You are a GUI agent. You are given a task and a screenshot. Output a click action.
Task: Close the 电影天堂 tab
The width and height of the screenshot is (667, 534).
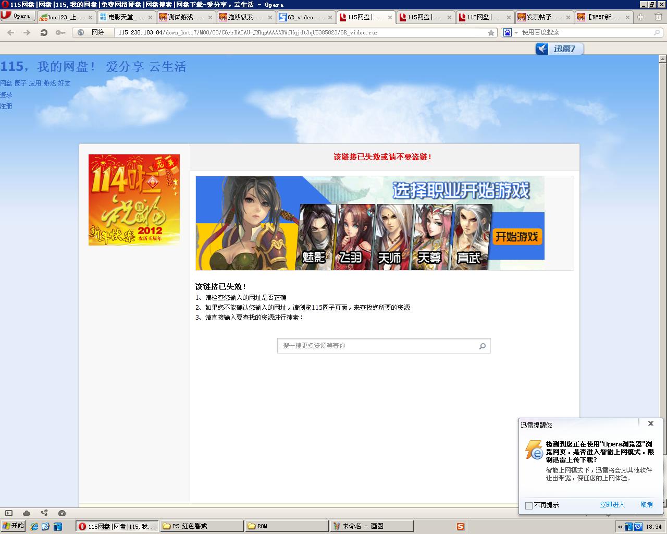pos(151,17)
